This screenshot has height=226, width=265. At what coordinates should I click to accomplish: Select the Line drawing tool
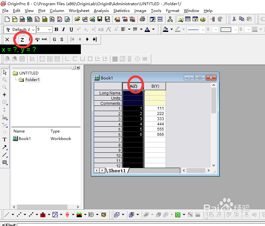pyautogui.click(x=5, y=155)
